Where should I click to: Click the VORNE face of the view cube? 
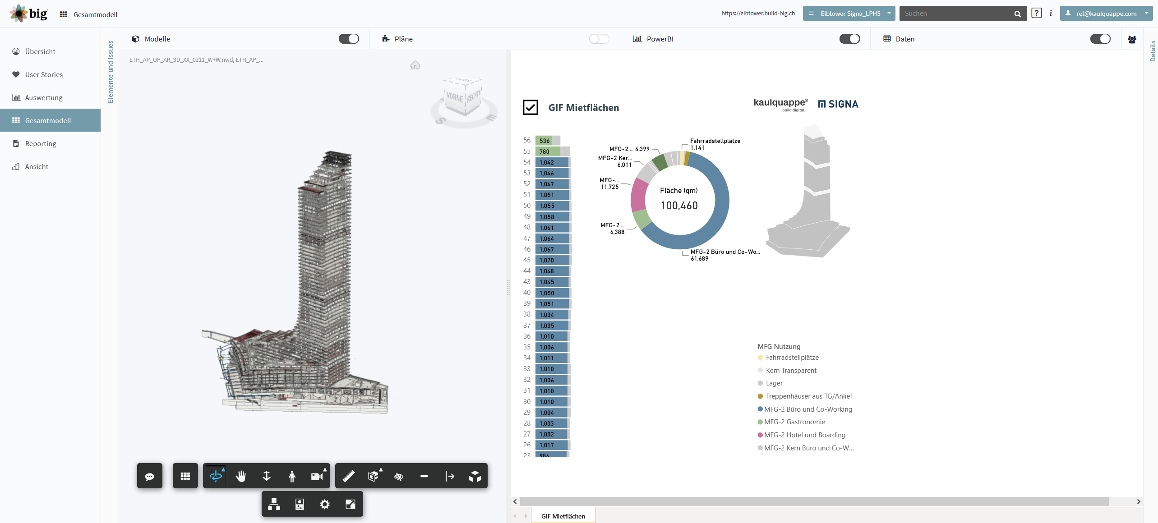[455, 96]
